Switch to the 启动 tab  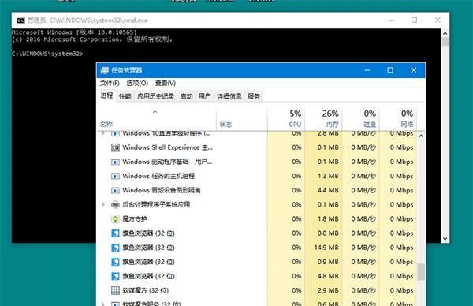(x=186, y=96)
